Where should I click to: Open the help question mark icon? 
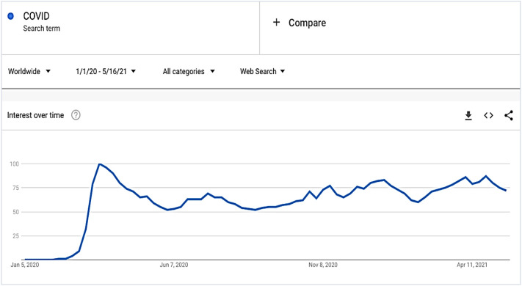[76, 115]
